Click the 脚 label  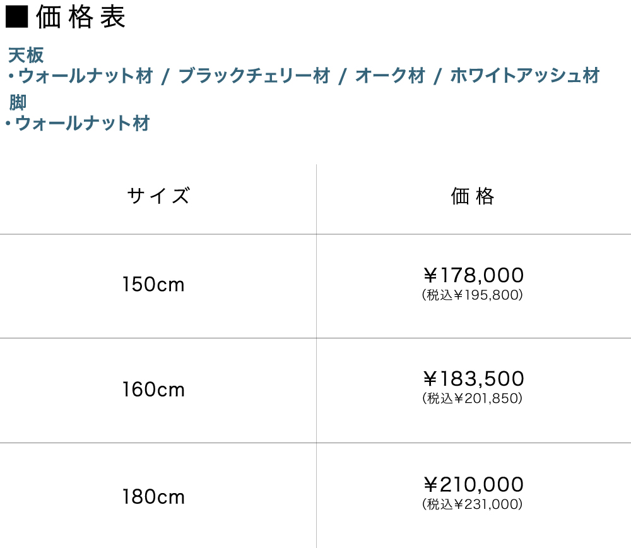coord(18,102)
